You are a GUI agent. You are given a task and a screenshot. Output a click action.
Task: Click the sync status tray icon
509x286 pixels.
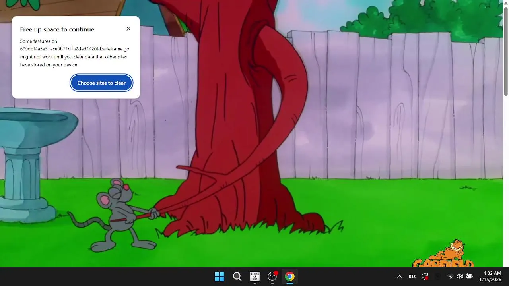425,276
